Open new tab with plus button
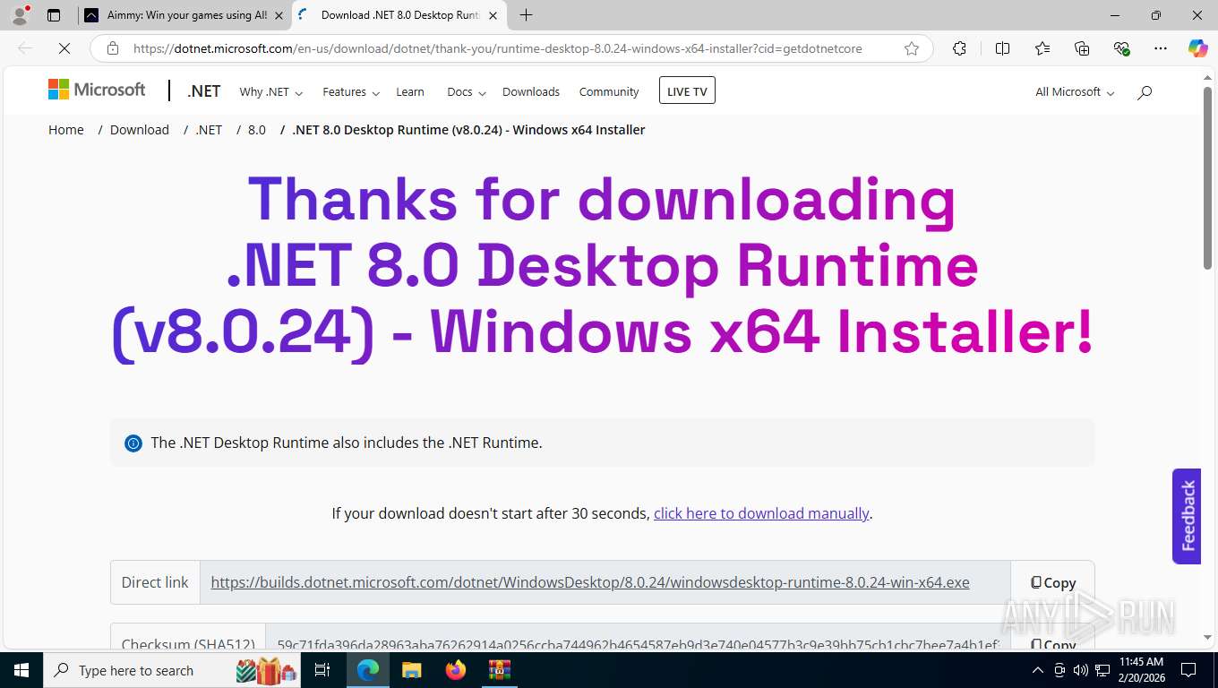 coord(526,15)
